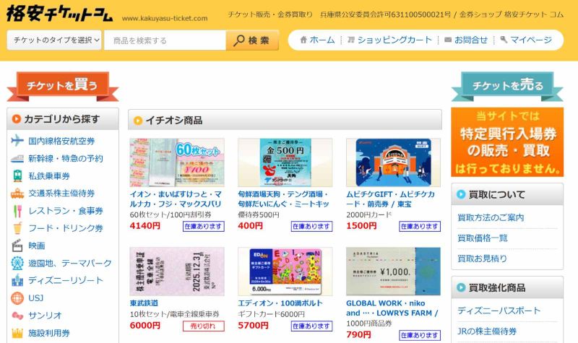Open the お問合せ contact link
The height and width of the screenshot is (343, 578).
466,40
